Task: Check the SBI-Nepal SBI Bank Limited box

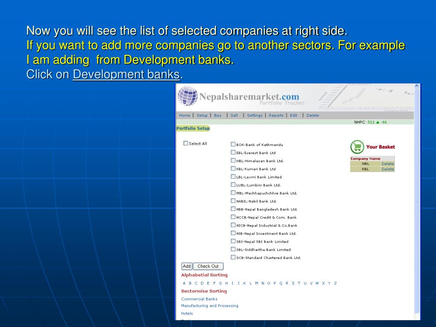Action: 233,241
